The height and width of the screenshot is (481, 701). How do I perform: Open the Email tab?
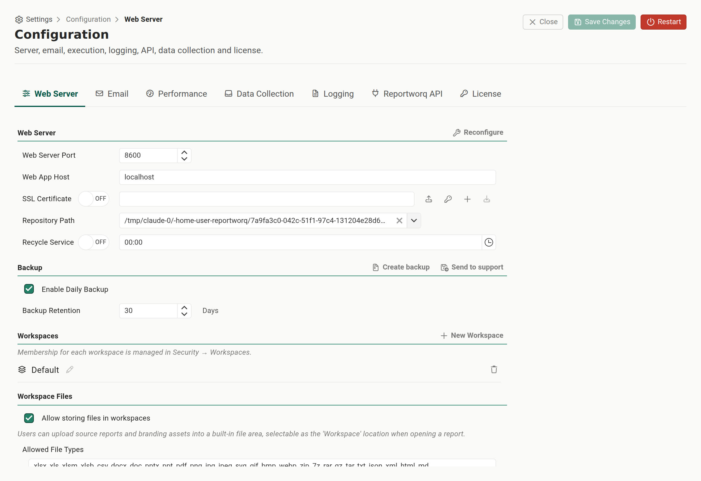[x=112, y=94]
